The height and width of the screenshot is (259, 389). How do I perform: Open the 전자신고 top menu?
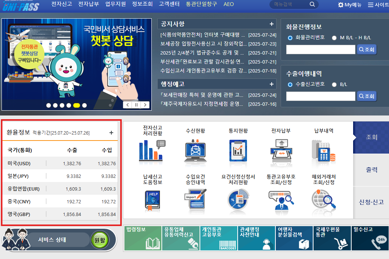pos(62,4)
